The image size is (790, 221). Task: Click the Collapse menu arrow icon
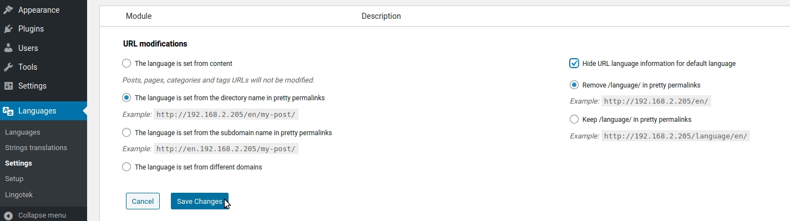(8, 215)
